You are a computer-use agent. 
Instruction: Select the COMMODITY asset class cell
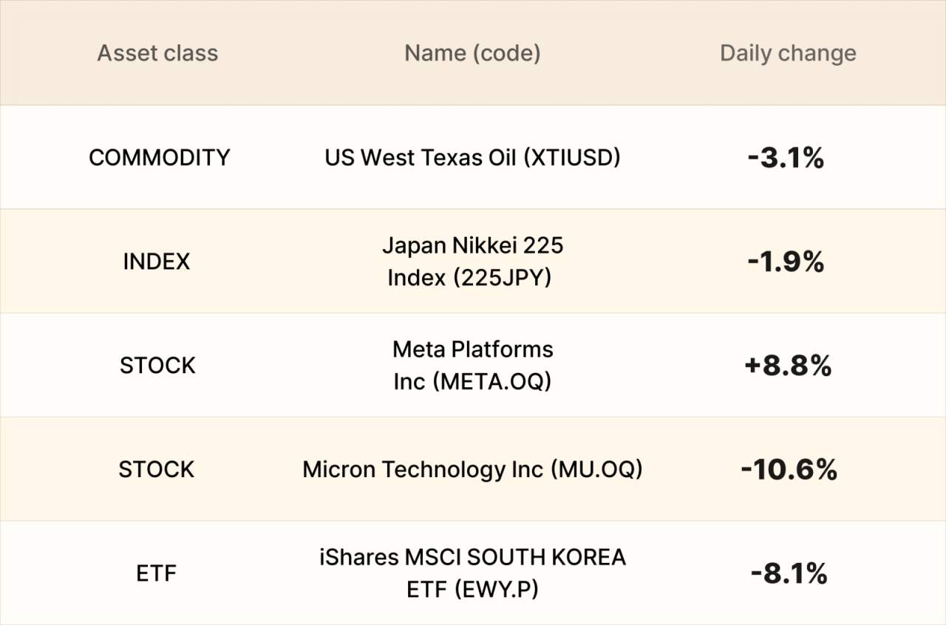[x=159, y=157]
